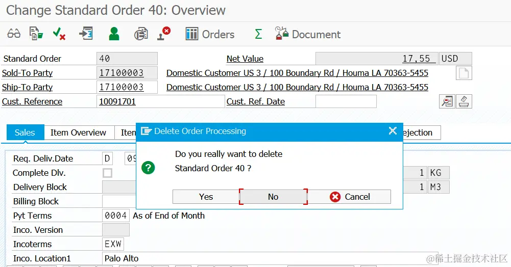Toggle the Complete Dlv. checkbox

coord(108,173)
